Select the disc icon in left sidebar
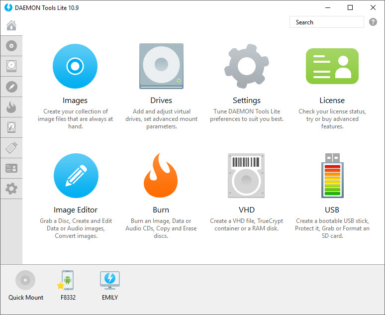385x315 pixels. tap(11, 46)
